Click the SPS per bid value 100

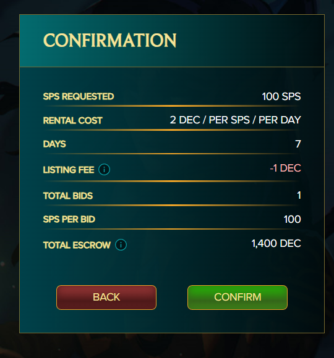point(292,219)
